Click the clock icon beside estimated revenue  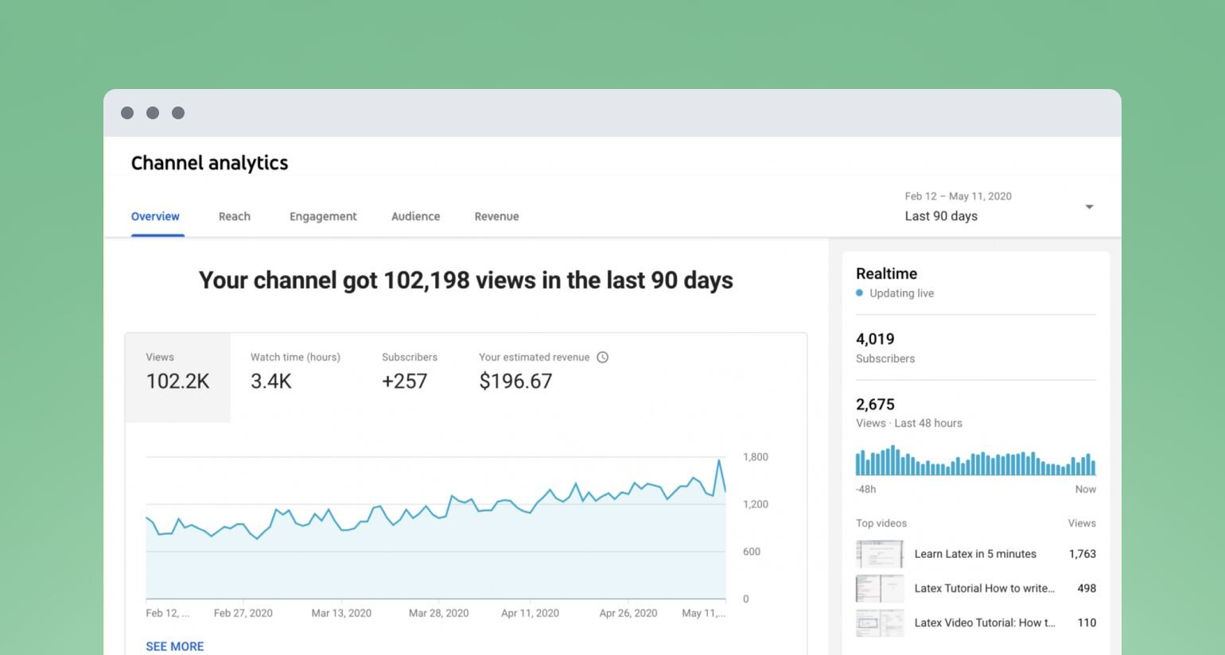click(602, 358)
